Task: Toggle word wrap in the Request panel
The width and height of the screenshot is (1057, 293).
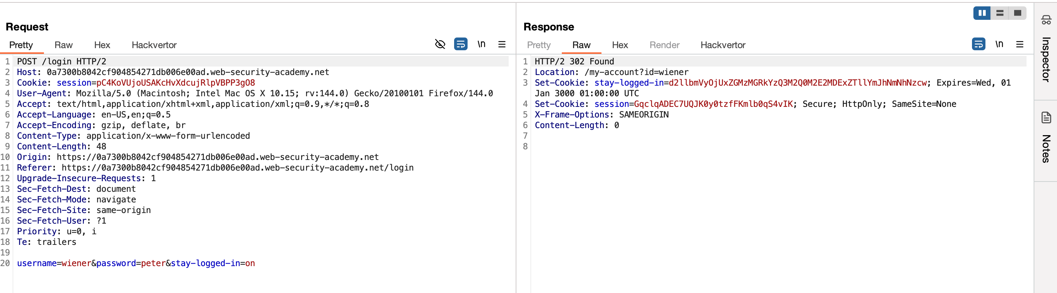Action: click(460, 44)
